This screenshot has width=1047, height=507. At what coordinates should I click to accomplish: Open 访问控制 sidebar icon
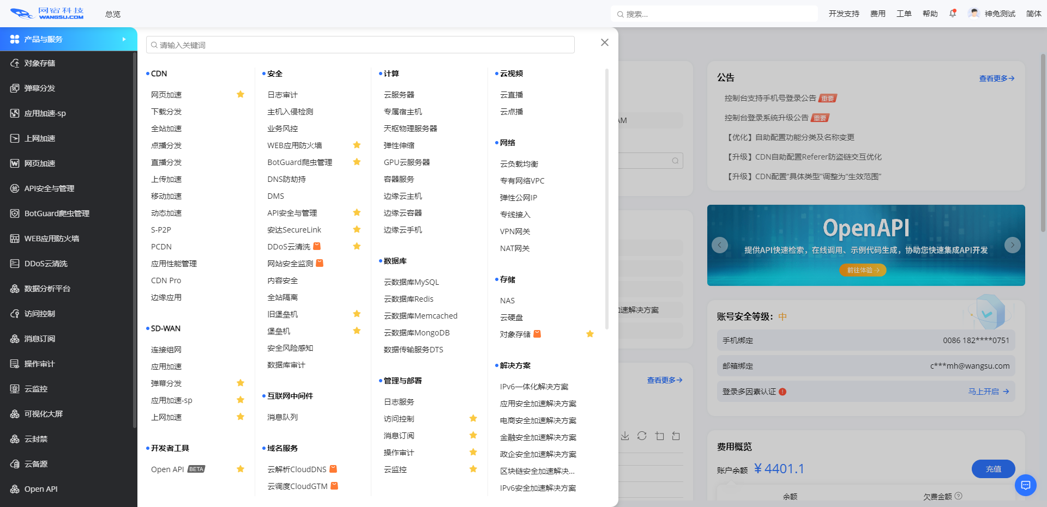pos(15,314)
